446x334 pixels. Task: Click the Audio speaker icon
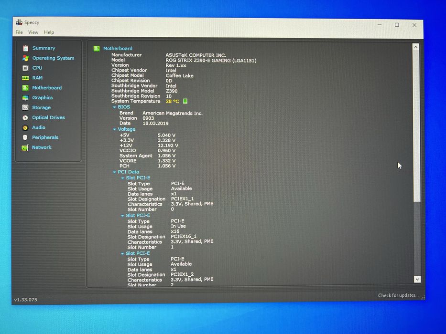tap(25, 127)
